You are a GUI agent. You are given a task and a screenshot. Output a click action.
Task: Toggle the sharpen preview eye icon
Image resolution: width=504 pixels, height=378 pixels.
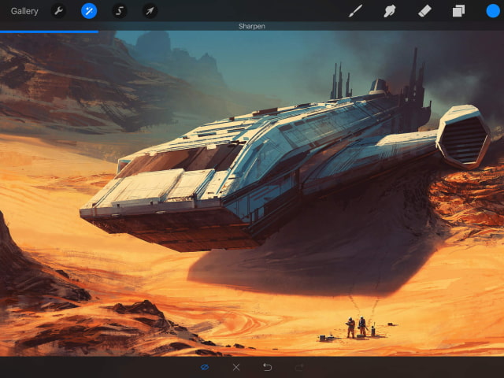(x=205, y=367)
